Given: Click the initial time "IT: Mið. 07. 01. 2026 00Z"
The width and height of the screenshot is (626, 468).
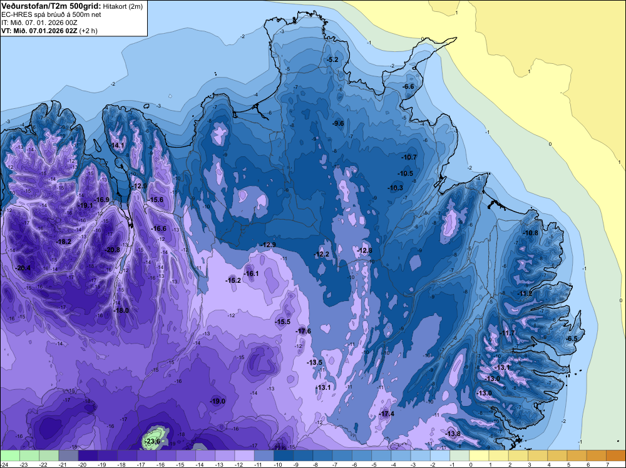Looking at the screenshot, I should click(x=39, y=23).
